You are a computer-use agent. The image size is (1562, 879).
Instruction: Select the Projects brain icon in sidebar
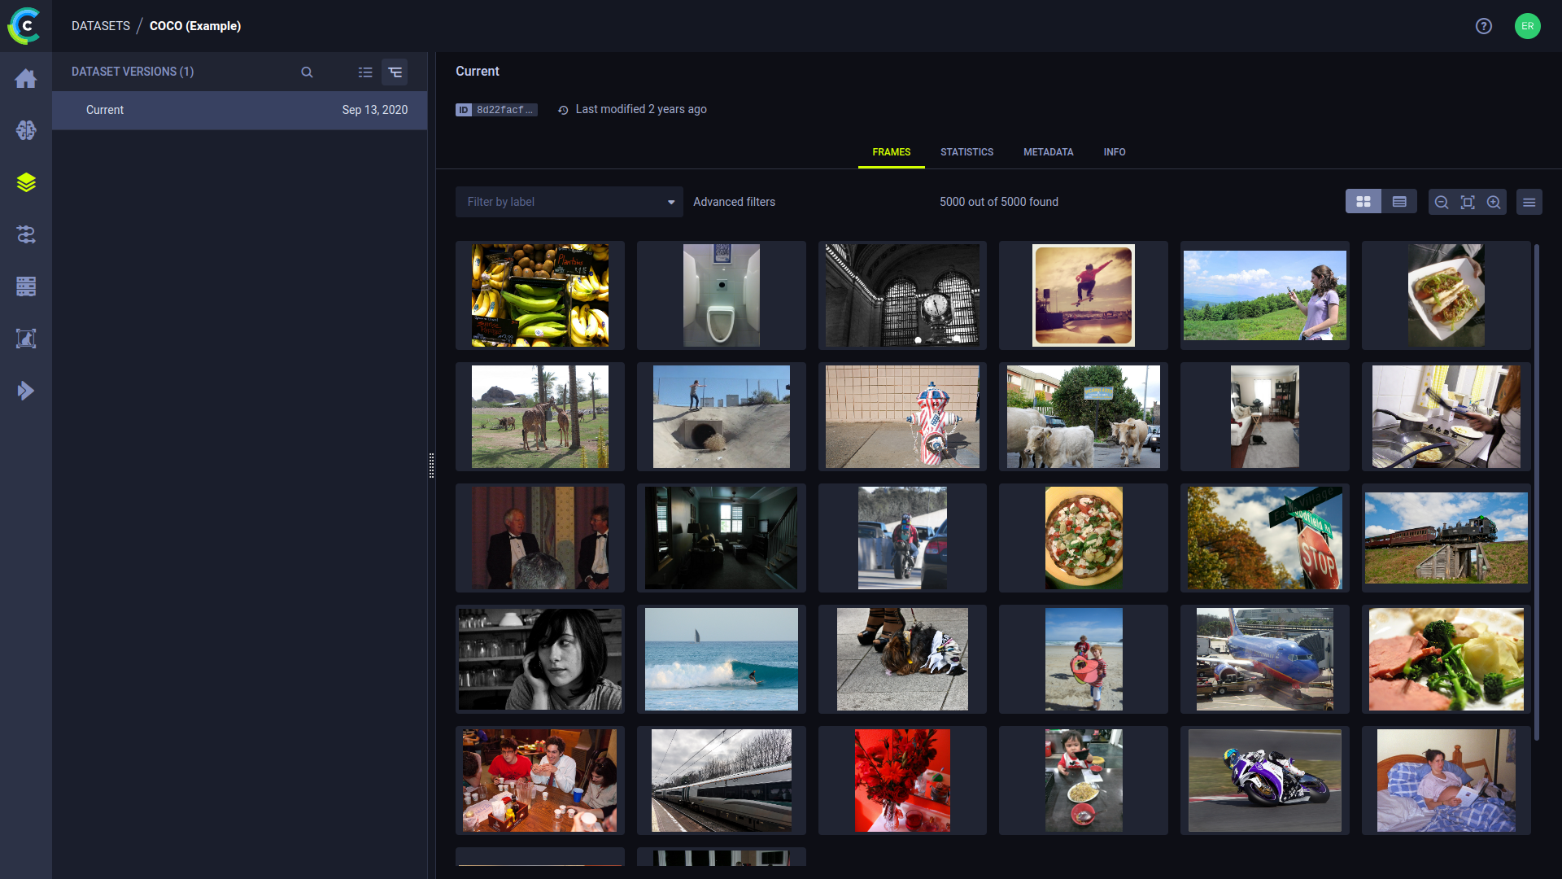(26, 130)
